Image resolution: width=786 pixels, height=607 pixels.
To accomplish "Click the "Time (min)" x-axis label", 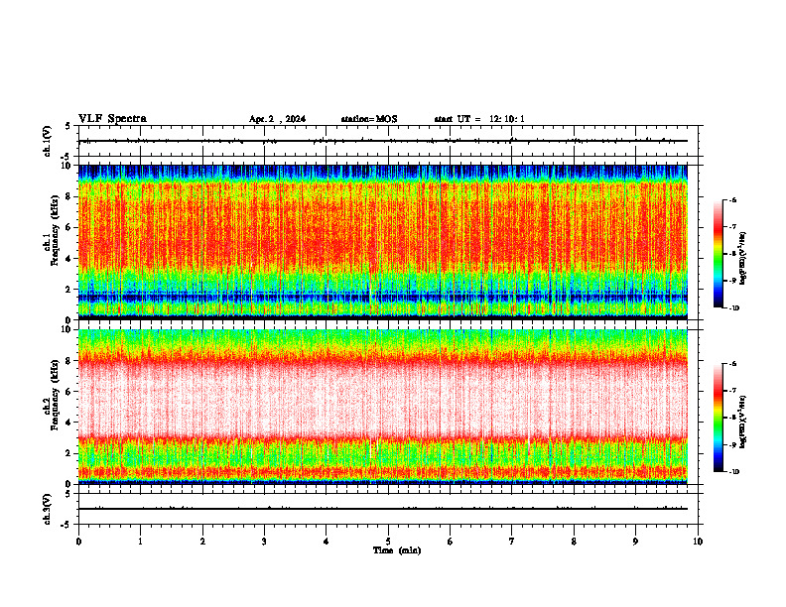I will (x=397, y=550).
